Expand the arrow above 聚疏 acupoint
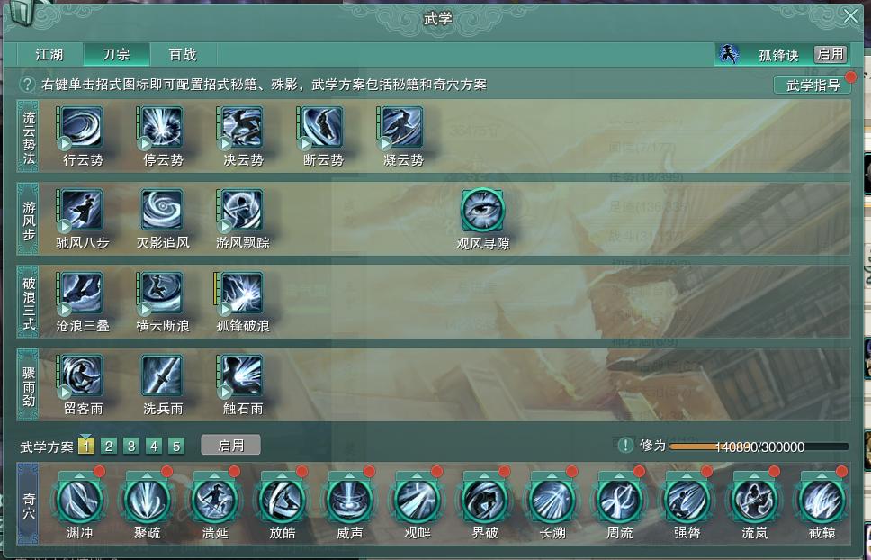871x560 pixels. coord(147,475)
